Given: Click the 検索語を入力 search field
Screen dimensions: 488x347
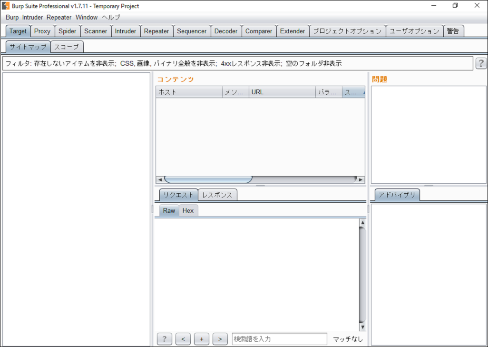Looking at the screenshot, I should click(280, 339).
